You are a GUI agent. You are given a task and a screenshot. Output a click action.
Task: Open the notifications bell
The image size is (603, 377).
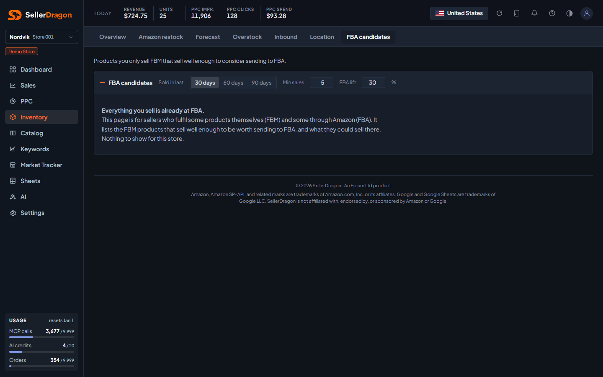tap(534, 13)
